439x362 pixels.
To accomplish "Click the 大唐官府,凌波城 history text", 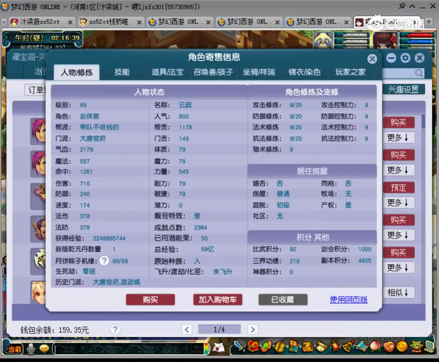I will [x=116, y=282].
